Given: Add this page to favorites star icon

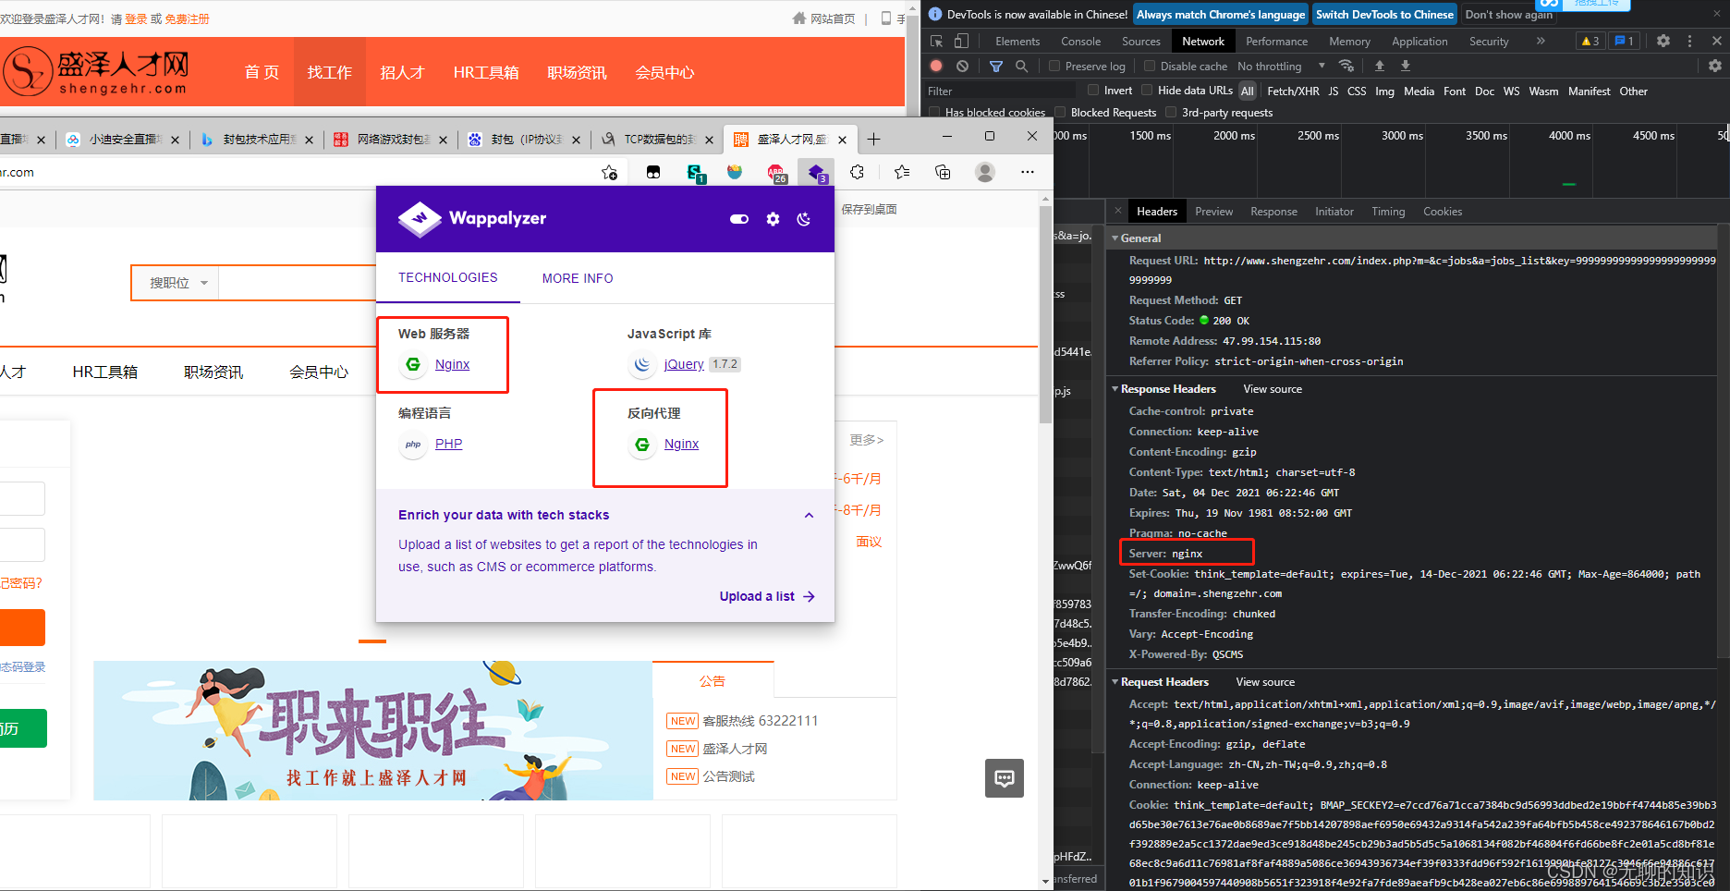Looking at the screenshot, I should coord(609,173).
